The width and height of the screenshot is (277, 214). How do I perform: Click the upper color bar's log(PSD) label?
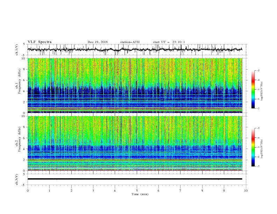point(262,91)
